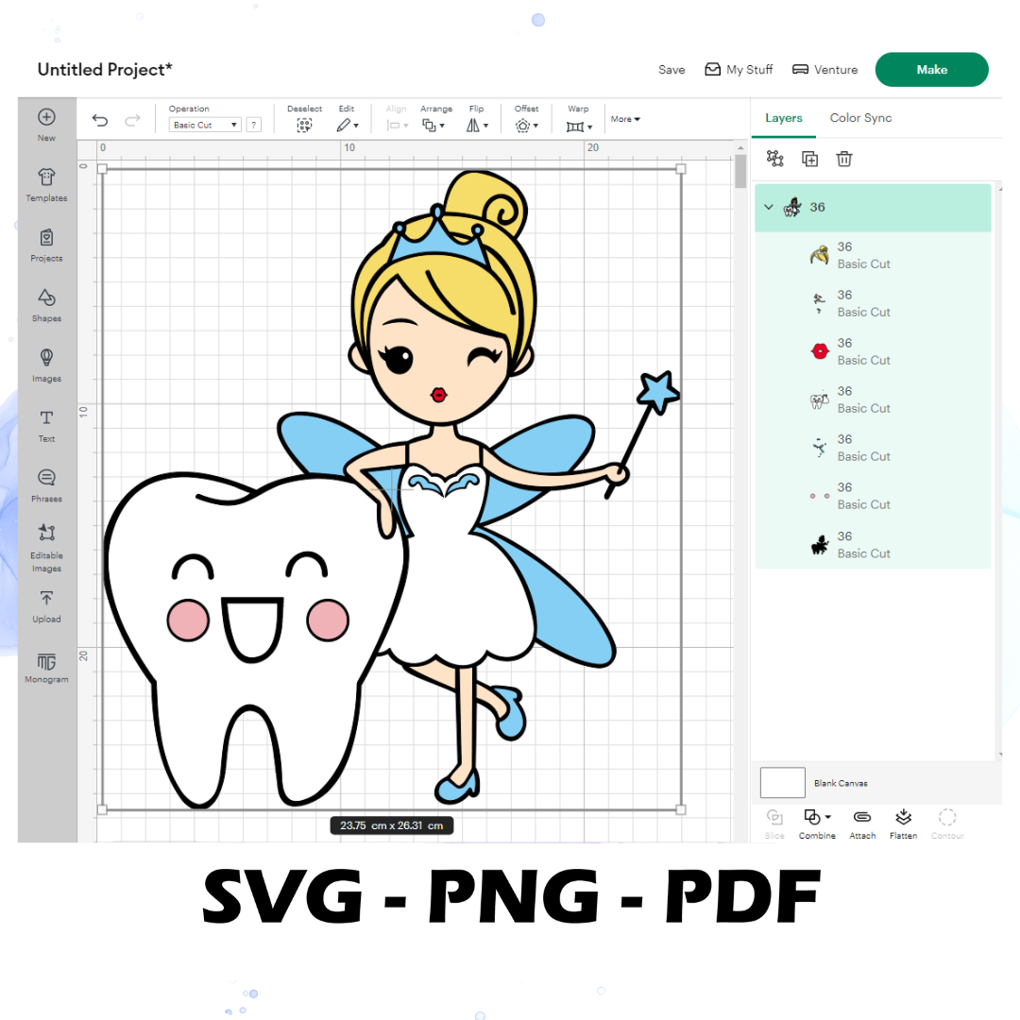The image size is (1020, 1020).
Task: Click the Redo arrow
Action: [132, 120]
